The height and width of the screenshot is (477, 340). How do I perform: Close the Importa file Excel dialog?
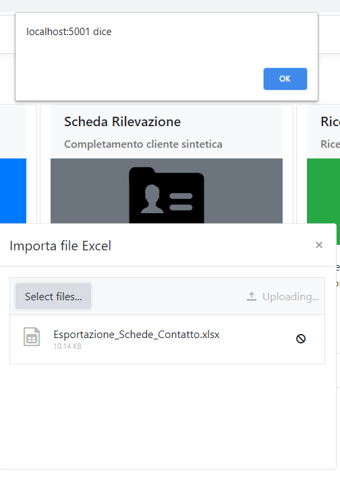[x=318, y=245]
